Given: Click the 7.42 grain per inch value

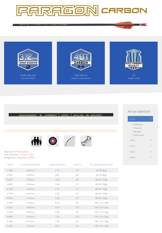Looking at the screenshot, I should pyautogui.click(x=57, y=217).
